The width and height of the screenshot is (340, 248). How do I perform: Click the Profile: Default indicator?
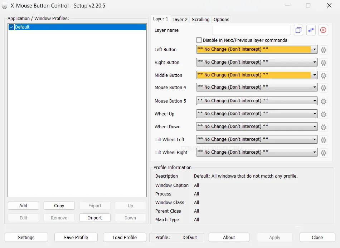pyautogui.click(x=176, y=237)
